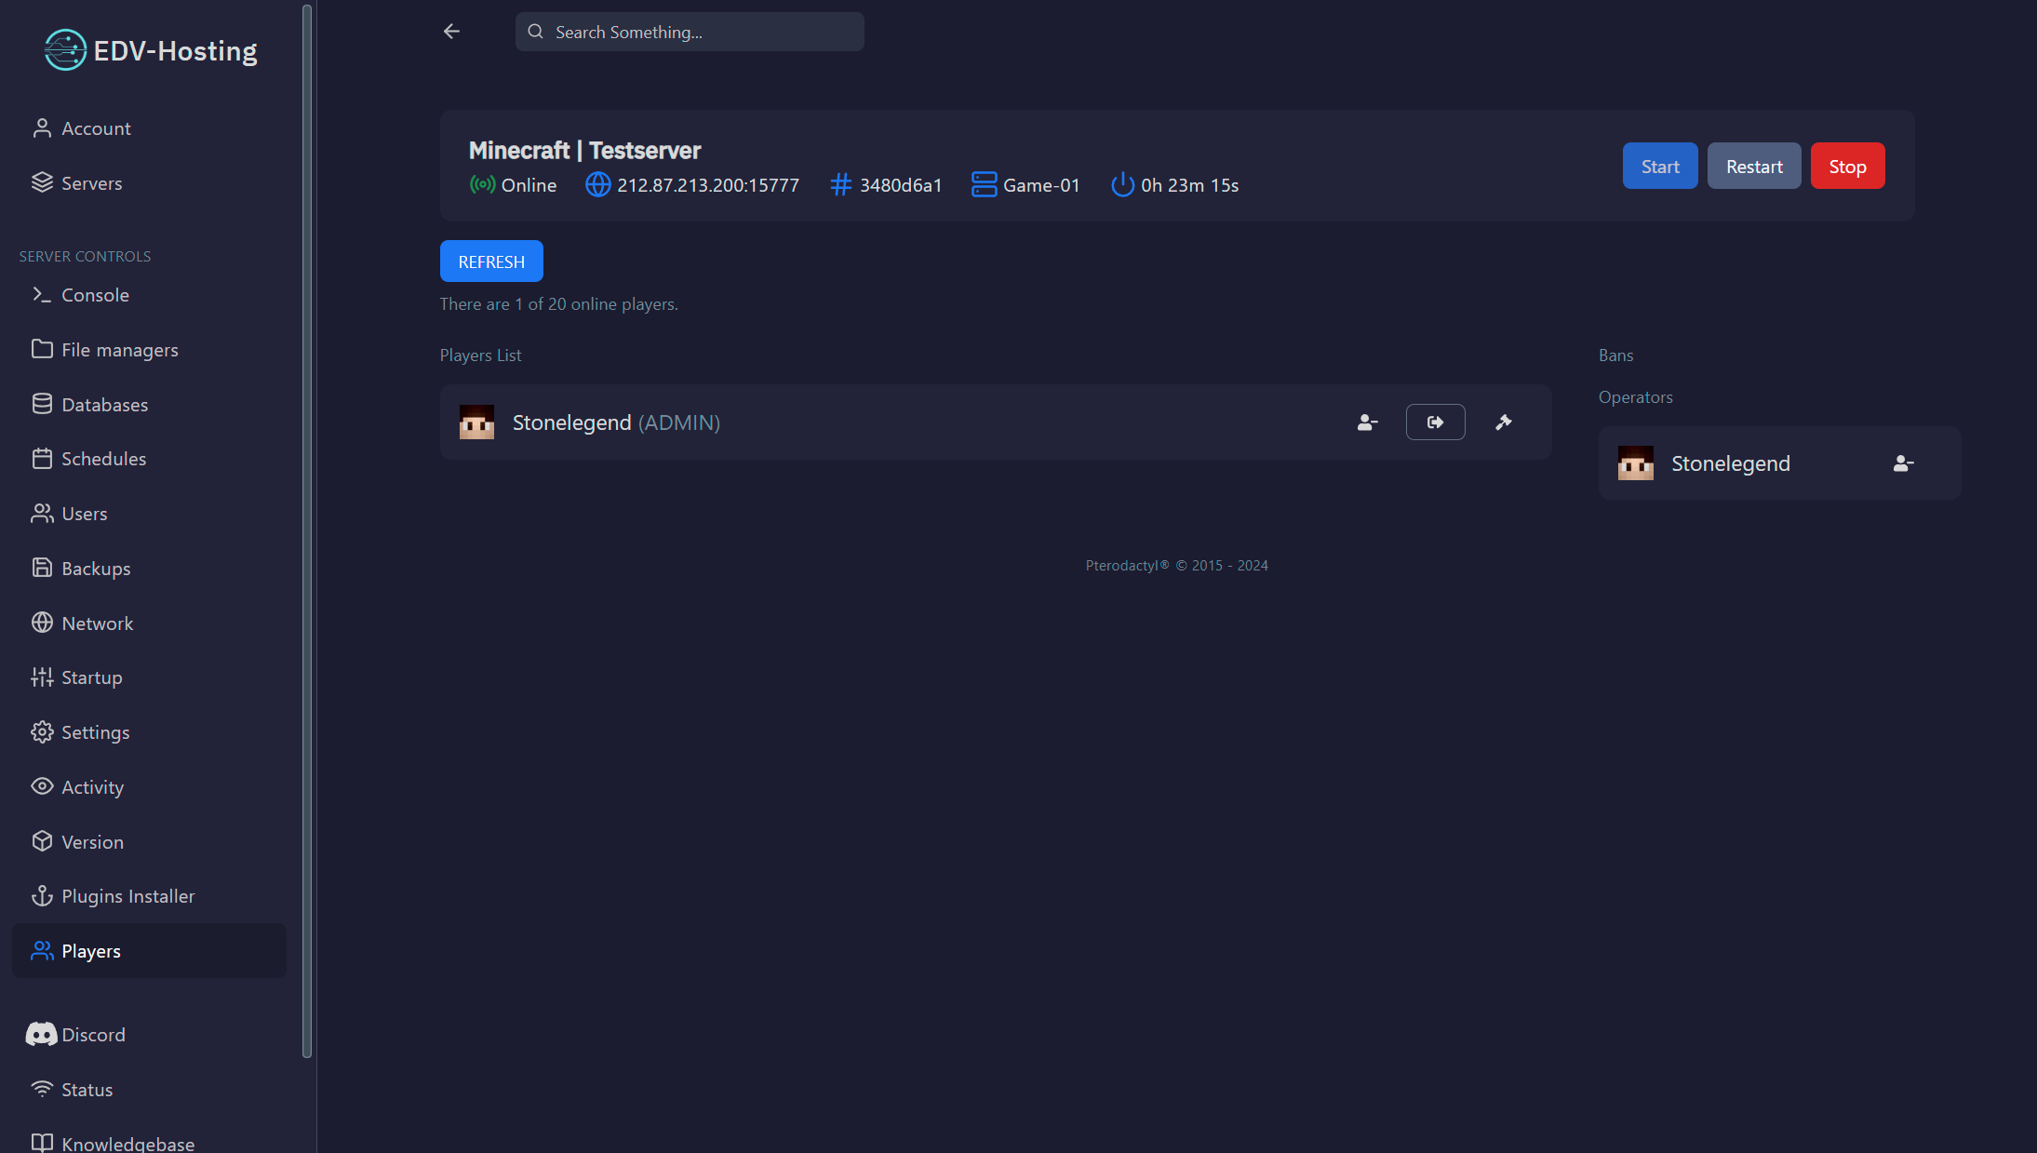
Task: Click the Plugins Installer anchor icon
Action: [x=42, y=896]
